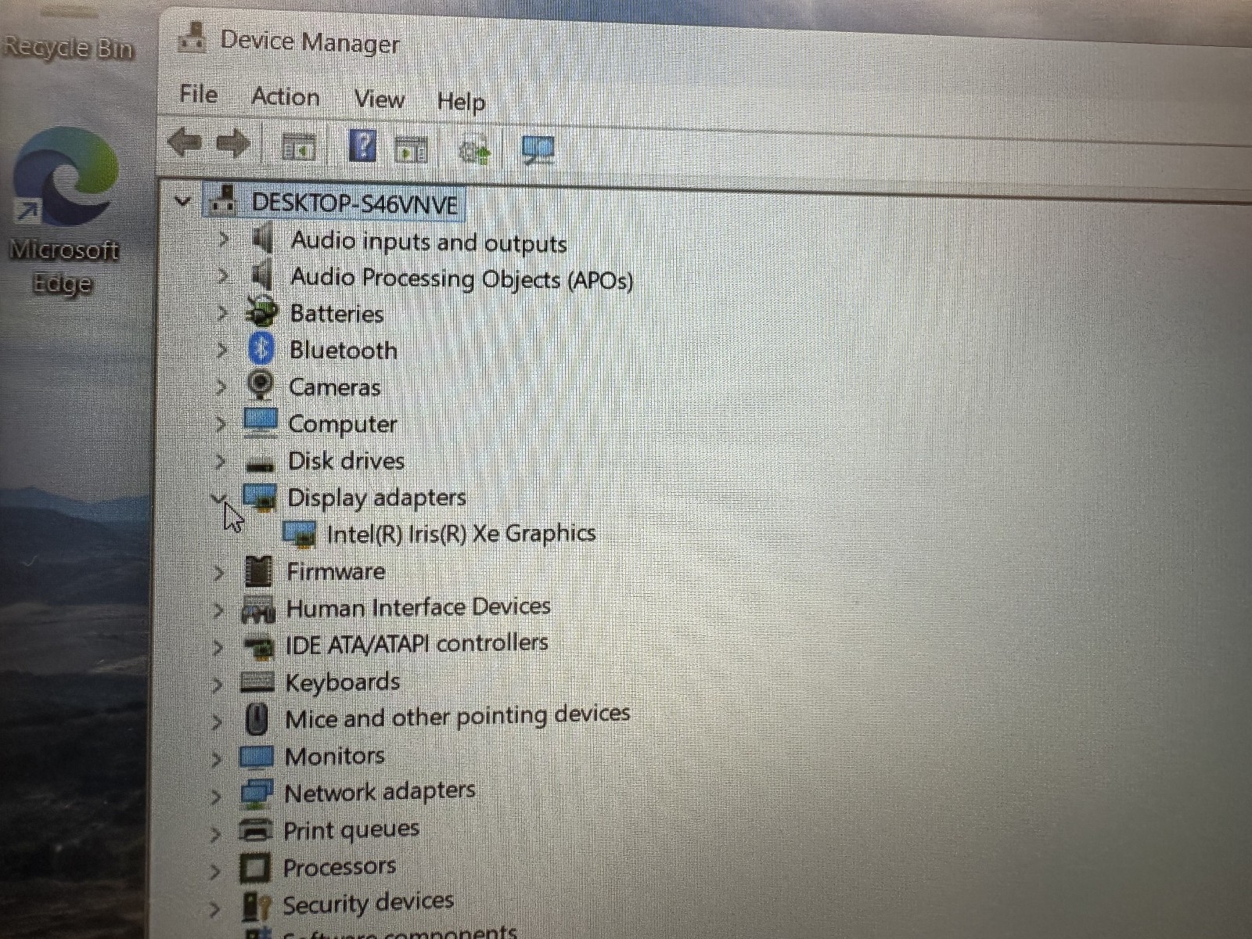
Task: Select the Keyboards label
Action: click(343, 682)
